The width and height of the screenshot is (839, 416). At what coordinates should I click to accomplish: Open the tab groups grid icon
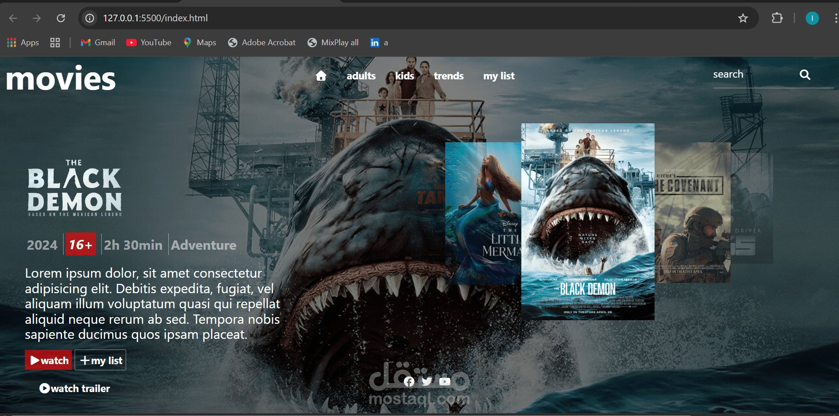(x=55, y=43)
